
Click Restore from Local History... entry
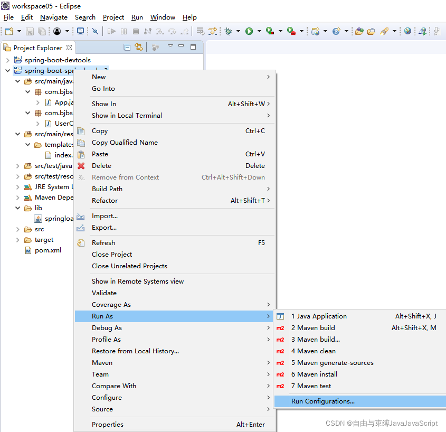(x=175, y=351)
